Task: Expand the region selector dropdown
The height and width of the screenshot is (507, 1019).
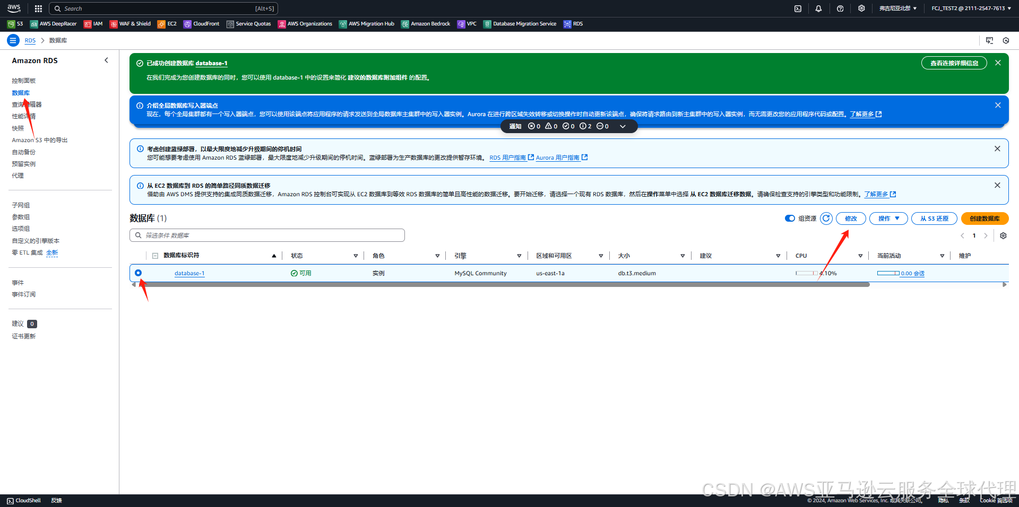Action: click(x=898, y=8)
